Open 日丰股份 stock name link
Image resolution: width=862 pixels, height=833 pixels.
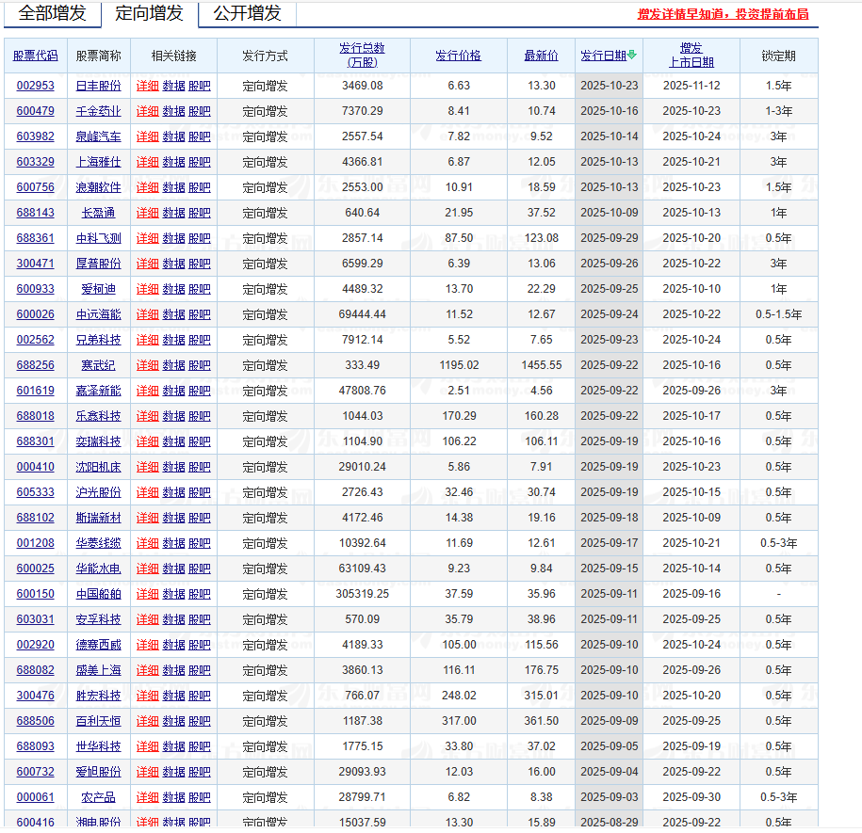pyautogui.click(x=98, y=86)
